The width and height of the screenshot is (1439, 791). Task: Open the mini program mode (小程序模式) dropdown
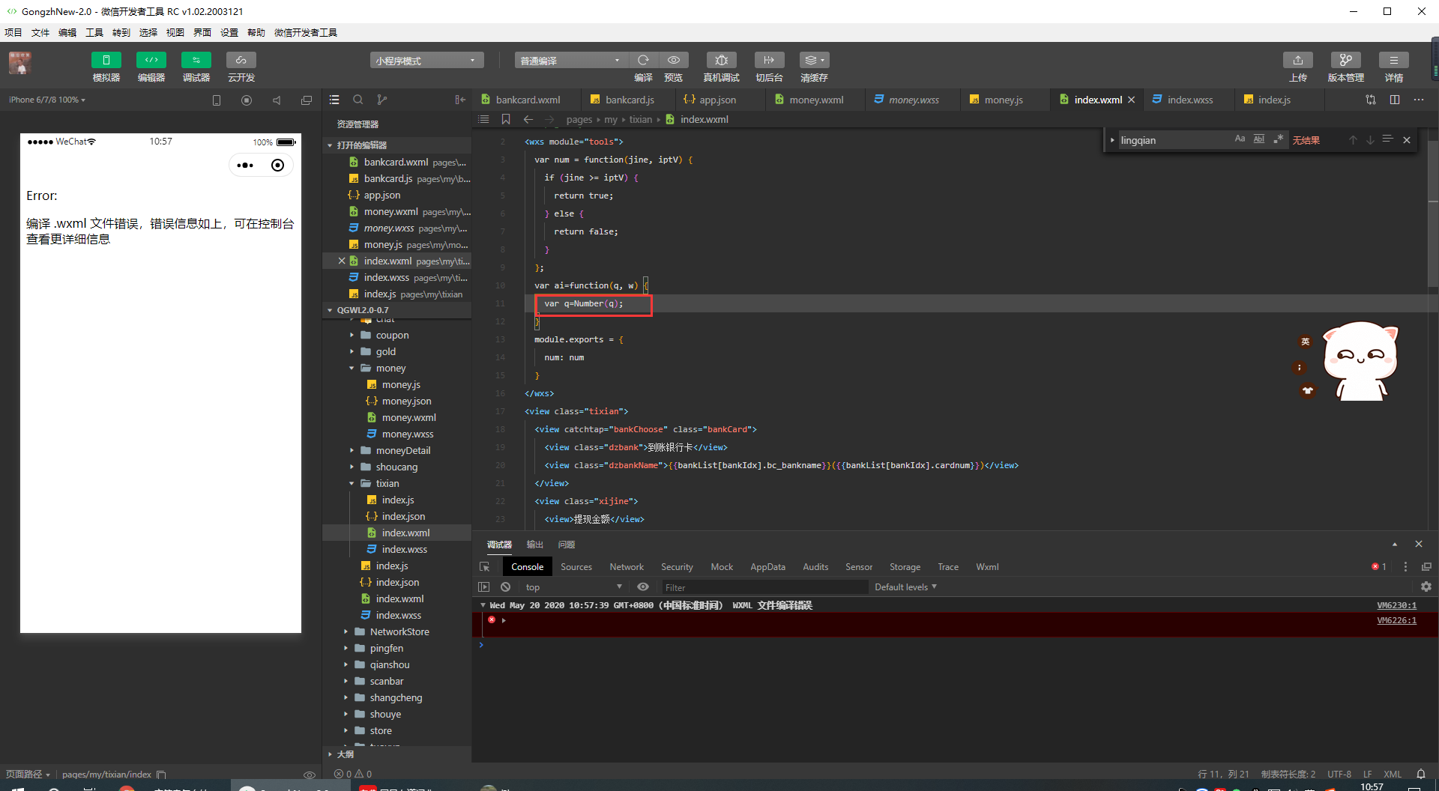tap(426, 61)
